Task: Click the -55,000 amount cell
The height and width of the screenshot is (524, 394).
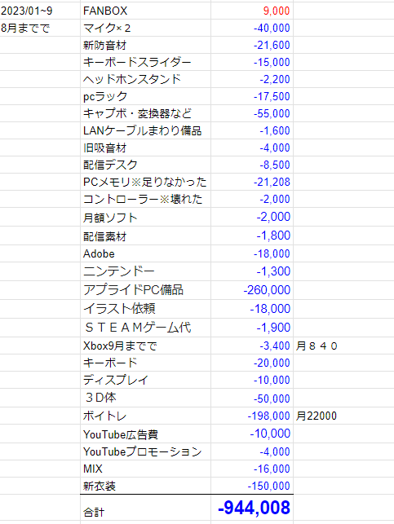Action: 252,113
